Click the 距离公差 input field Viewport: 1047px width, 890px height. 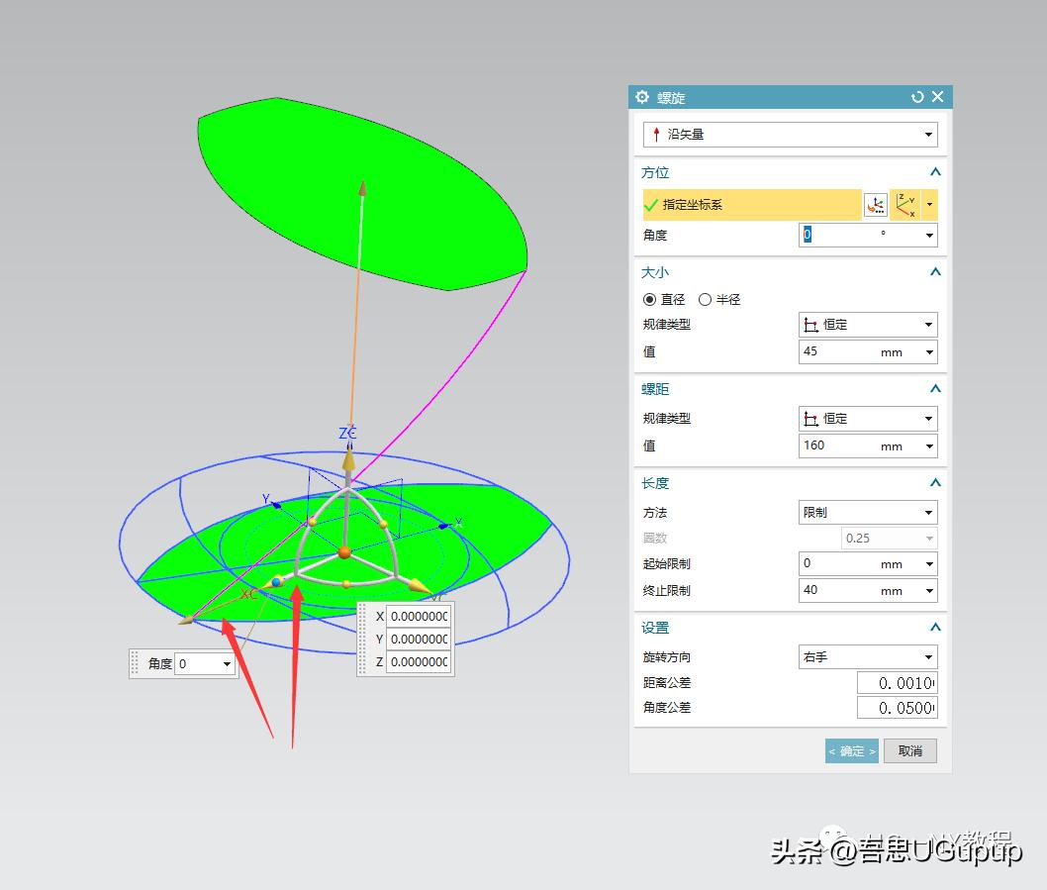click(x=898, y=683)
